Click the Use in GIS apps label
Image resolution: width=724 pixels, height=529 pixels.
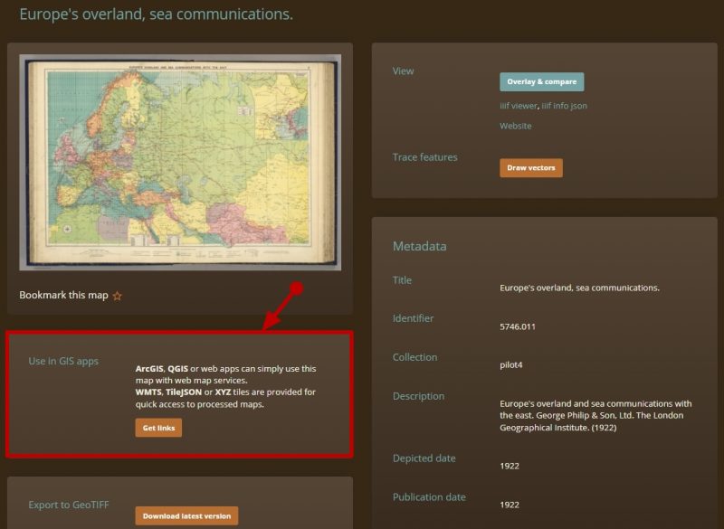click(x=63, y=361)
